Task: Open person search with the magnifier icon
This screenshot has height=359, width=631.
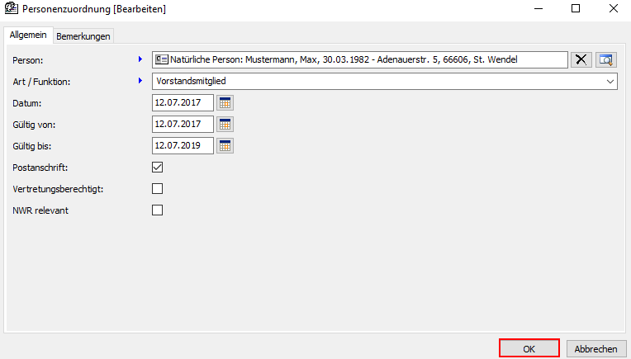Action: (x=607, y=59)
